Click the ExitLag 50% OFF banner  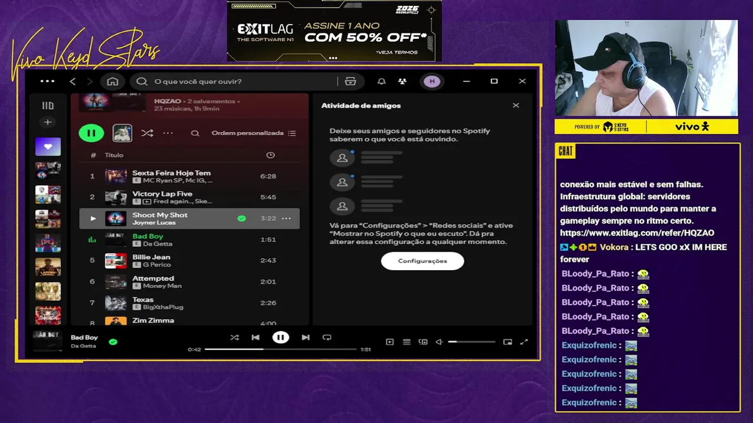334,31
